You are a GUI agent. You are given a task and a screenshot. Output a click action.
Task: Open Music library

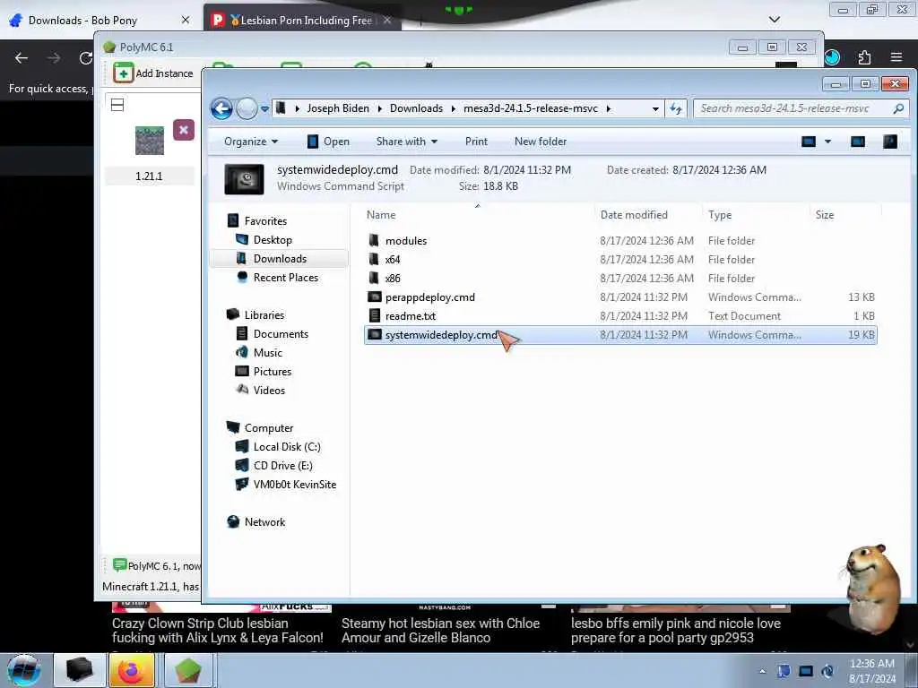[267, 352]
